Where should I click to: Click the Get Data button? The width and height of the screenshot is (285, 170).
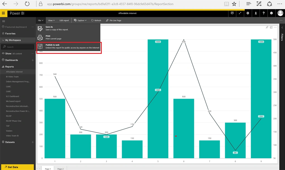point(18,167)
